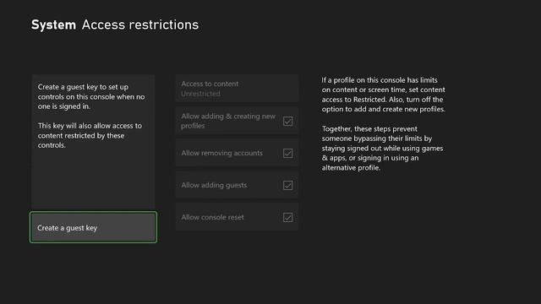Viewport: 541px width, 304px height.
Task: Click the "This key will also allow access" paragraph
Action: coord(90,135)
